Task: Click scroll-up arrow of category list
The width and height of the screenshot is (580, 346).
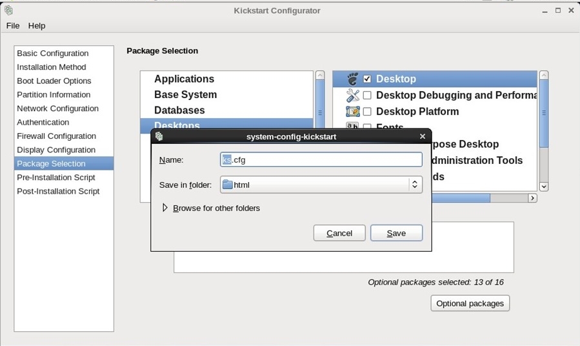Action: point(320,76)
